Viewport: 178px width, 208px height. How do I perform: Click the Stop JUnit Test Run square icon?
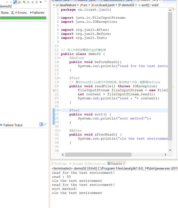click(33, 2)
